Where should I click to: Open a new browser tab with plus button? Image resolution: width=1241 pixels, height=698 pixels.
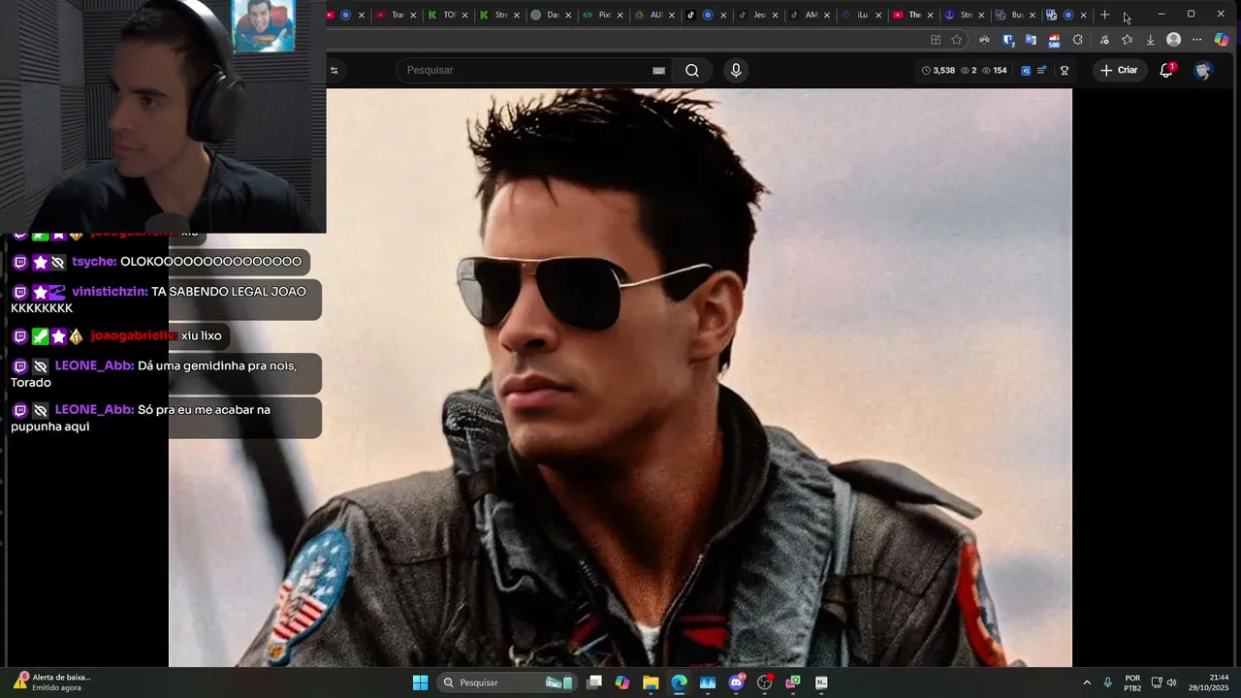[1104, 15]
